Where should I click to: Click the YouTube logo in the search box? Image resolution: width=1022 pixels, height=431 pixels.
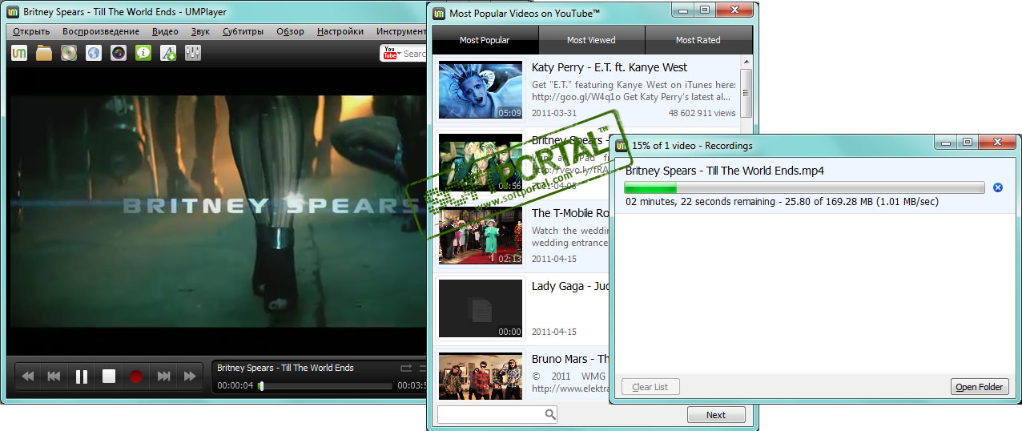tap(391, 53)
